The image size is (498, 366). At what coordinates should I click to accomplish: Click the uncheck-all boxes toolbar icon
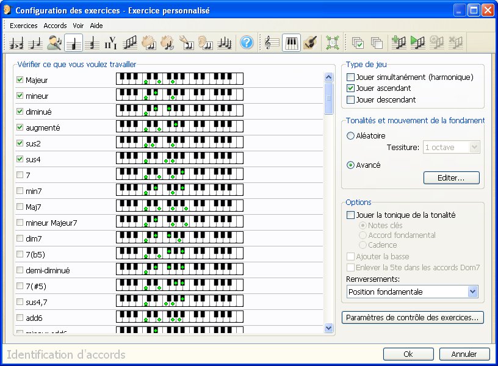pos(377,43)
